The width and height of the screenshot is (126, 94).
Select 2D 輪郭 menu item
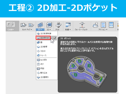pyautogui.click(x=47, y=47)
